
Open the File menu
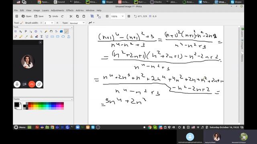pyautogui.click(x=16, y=10)
